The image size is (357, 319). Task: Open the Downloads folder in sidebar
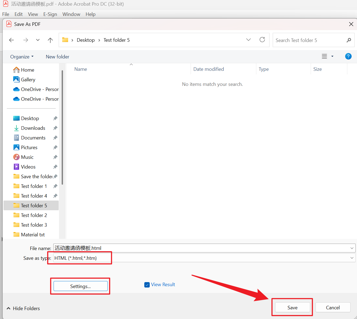(33, 128)
